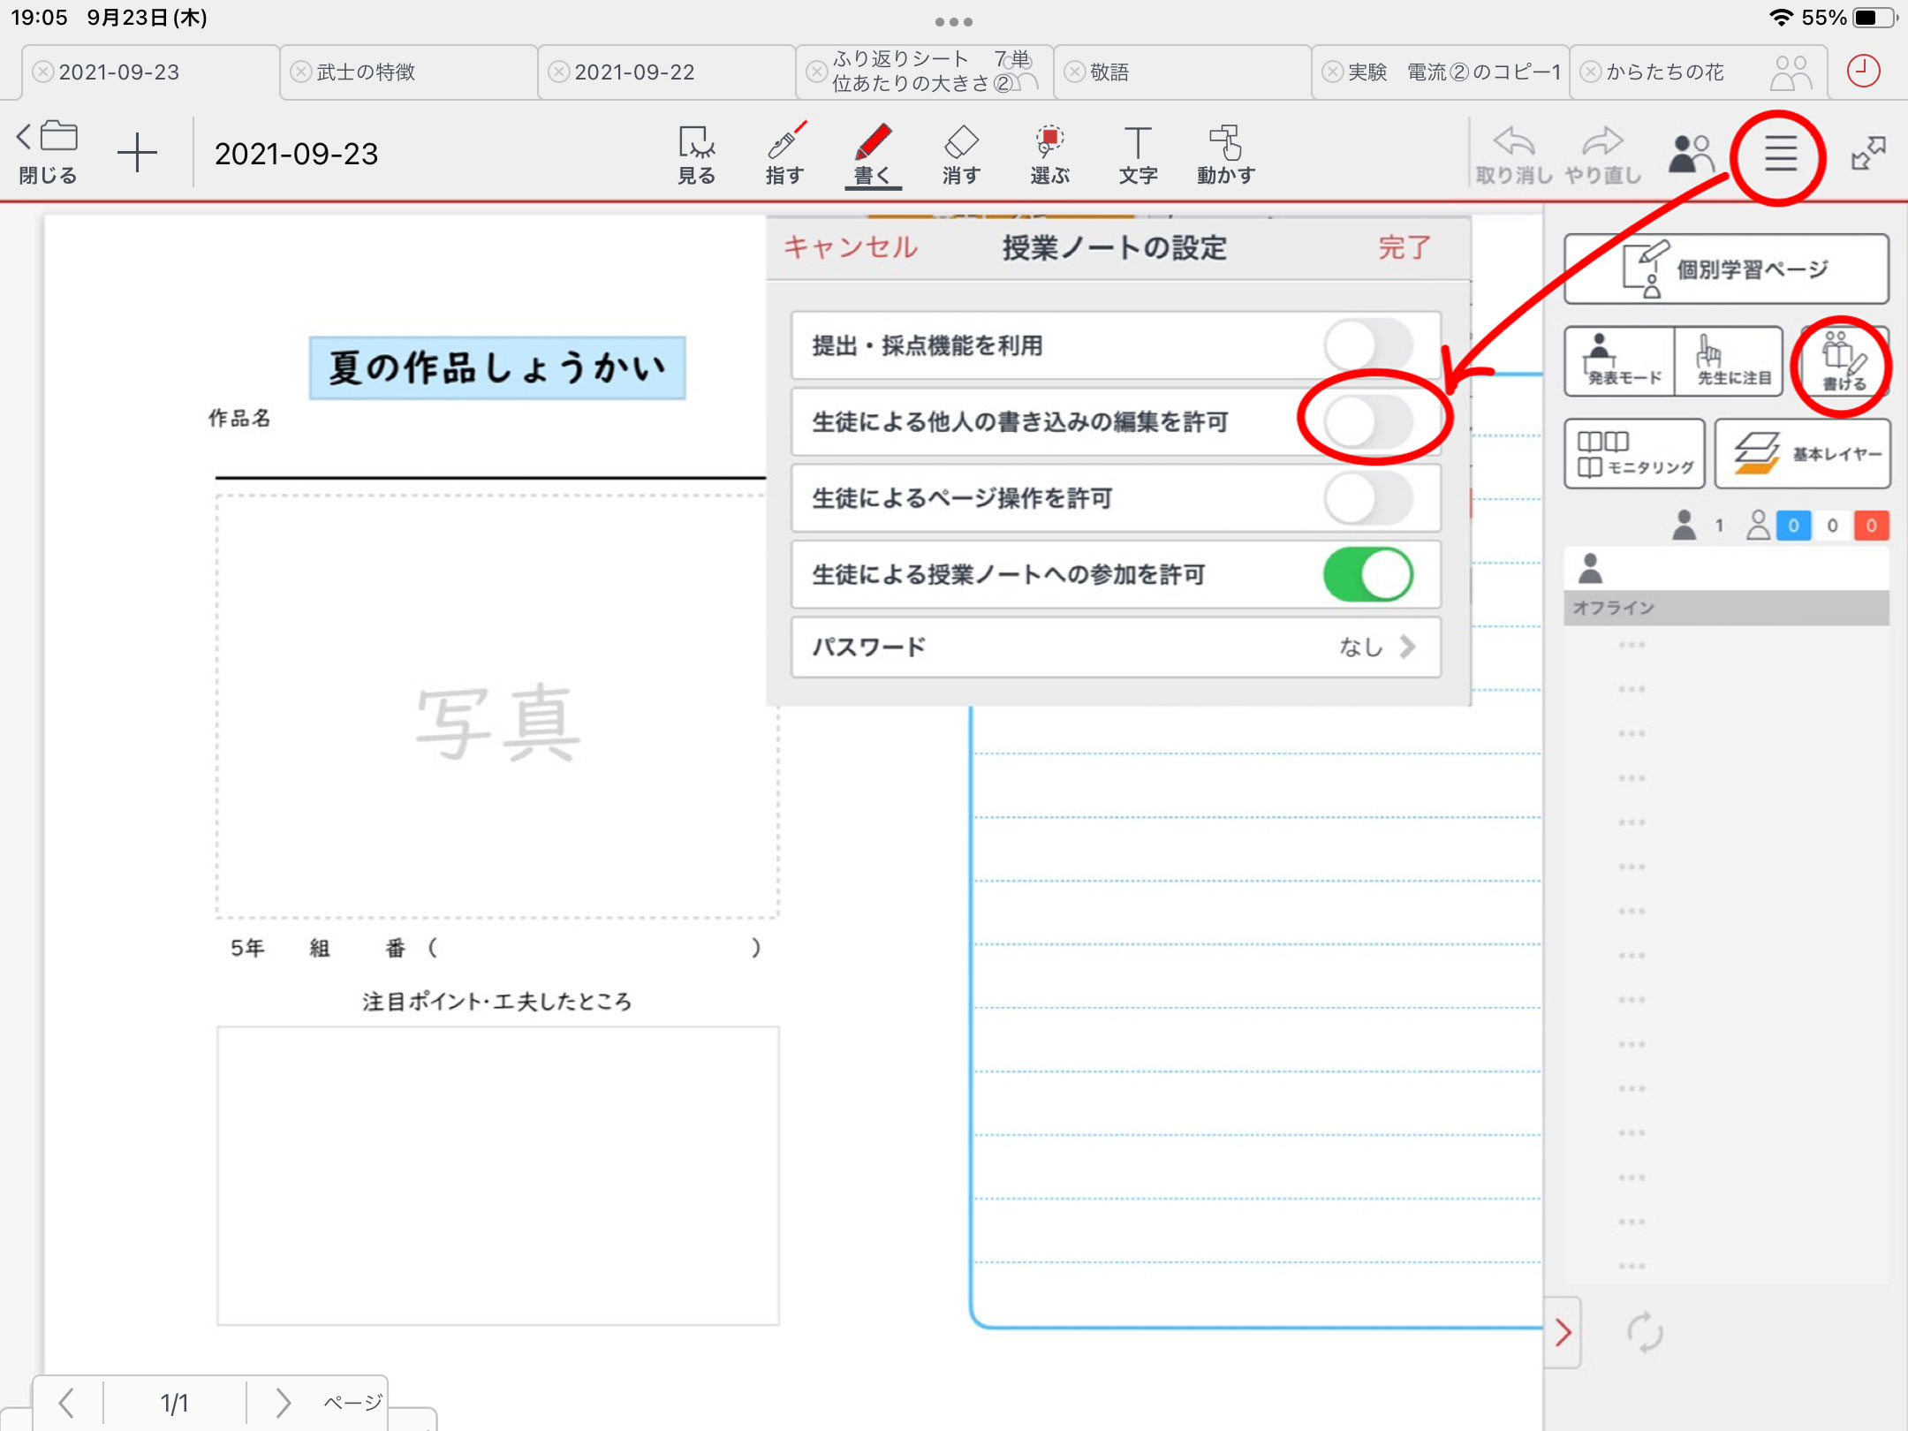Toggle 生徒によるページ操作を許可 switch

pyautogui.click(x=1367, y=498)
